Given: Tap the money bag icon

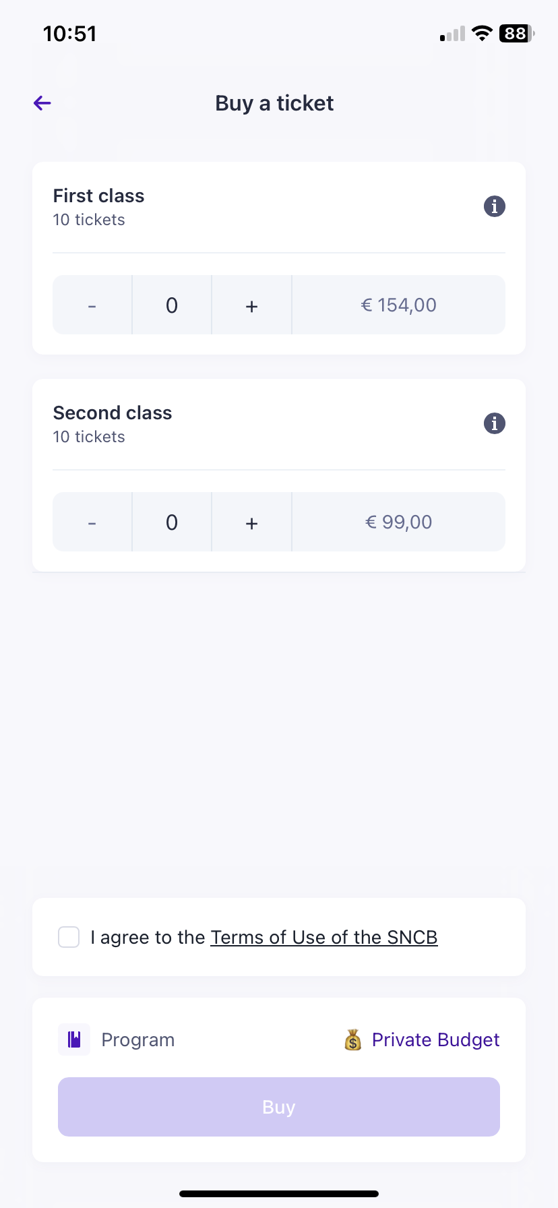Looking at the screenshot, I should [353, 1040].
